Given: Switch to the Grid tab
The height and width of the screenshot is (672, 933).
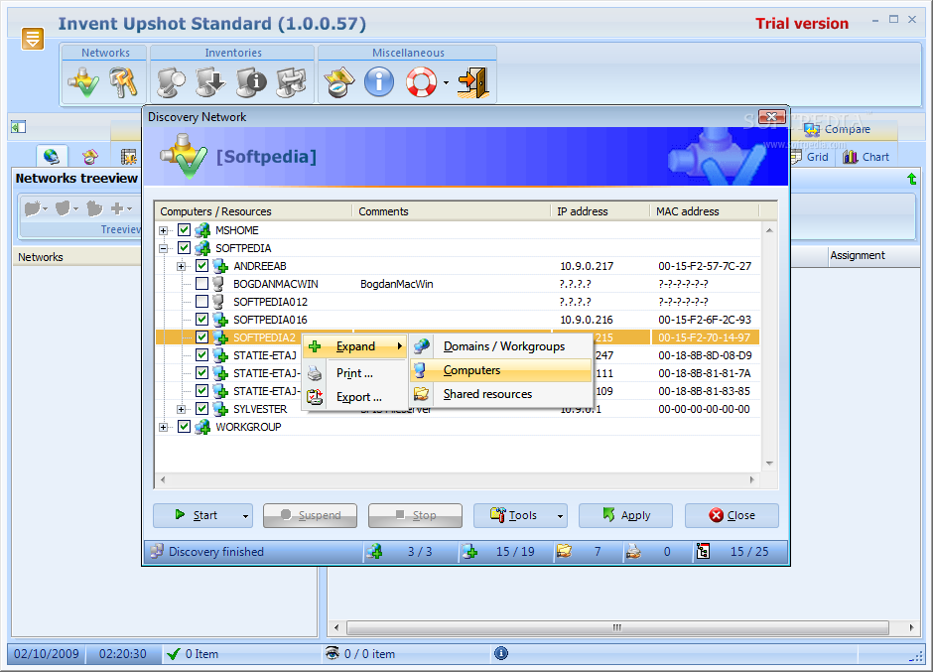Looking at the screenshot, I should click(x=811, y=157).
